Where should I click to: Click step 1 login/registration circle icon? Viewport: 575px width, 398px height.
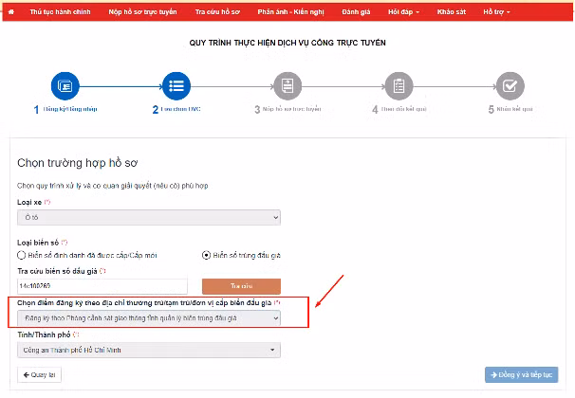(x=63, y=86)
